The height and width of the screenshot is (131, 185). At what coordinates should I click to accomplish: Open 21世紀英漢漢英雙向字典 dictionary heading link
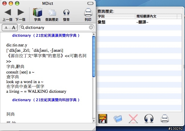[x=46, y=35]
